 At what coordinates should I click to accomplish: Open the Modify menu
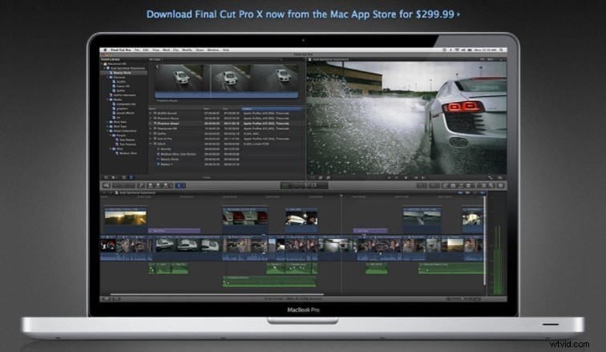pos(187,51)
